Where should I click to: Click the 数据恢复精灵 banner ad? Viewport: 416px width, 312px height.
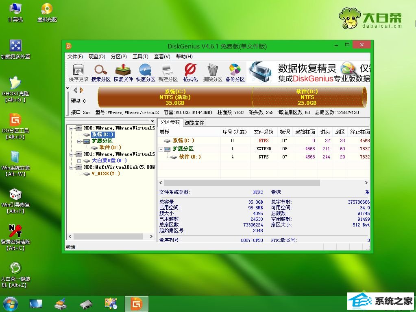pos(309,72)
